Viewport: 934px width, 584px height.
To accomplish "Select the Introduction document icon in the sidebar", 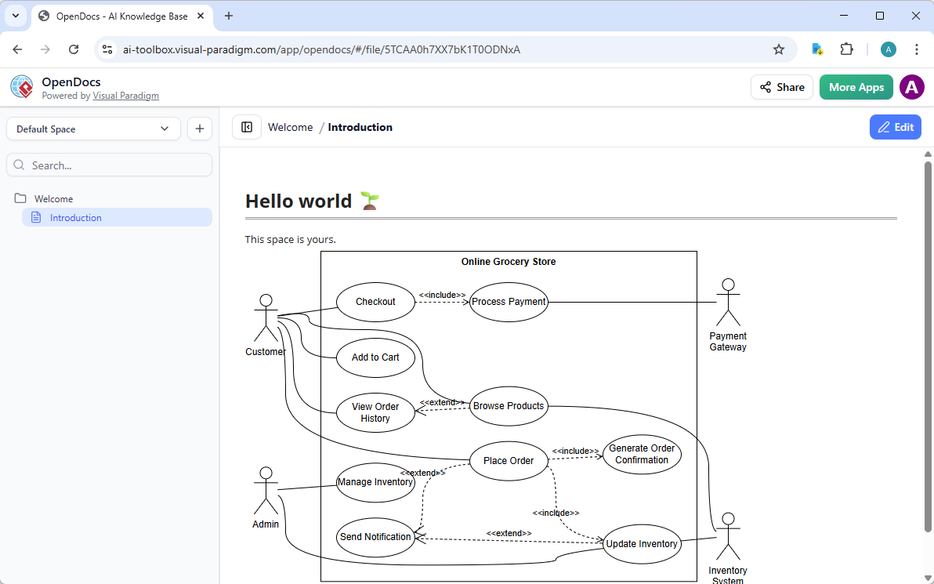I will (35, 217).
